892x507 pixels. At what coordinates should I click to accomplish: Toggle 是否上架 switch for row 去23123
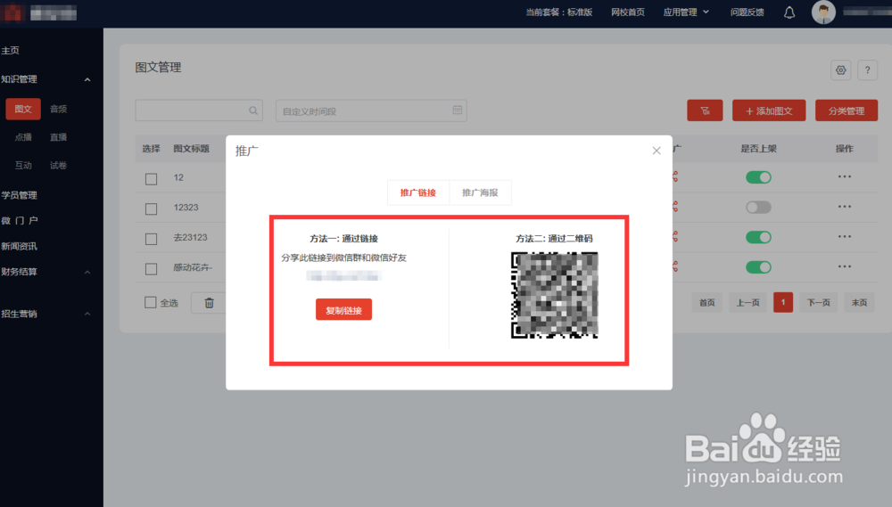pos(758,237)
